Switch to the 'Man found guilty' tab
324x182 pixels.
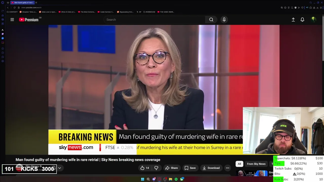click(x=22, y=3)
